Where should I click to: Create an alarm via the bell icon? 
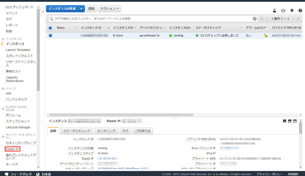click(x=265, y=35)
